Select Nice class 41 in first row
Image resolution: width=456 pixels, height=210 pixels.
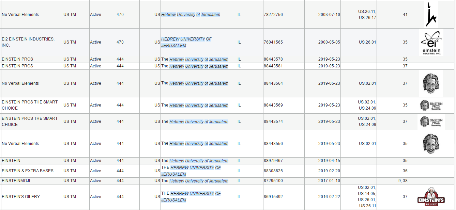click(405, 15)
